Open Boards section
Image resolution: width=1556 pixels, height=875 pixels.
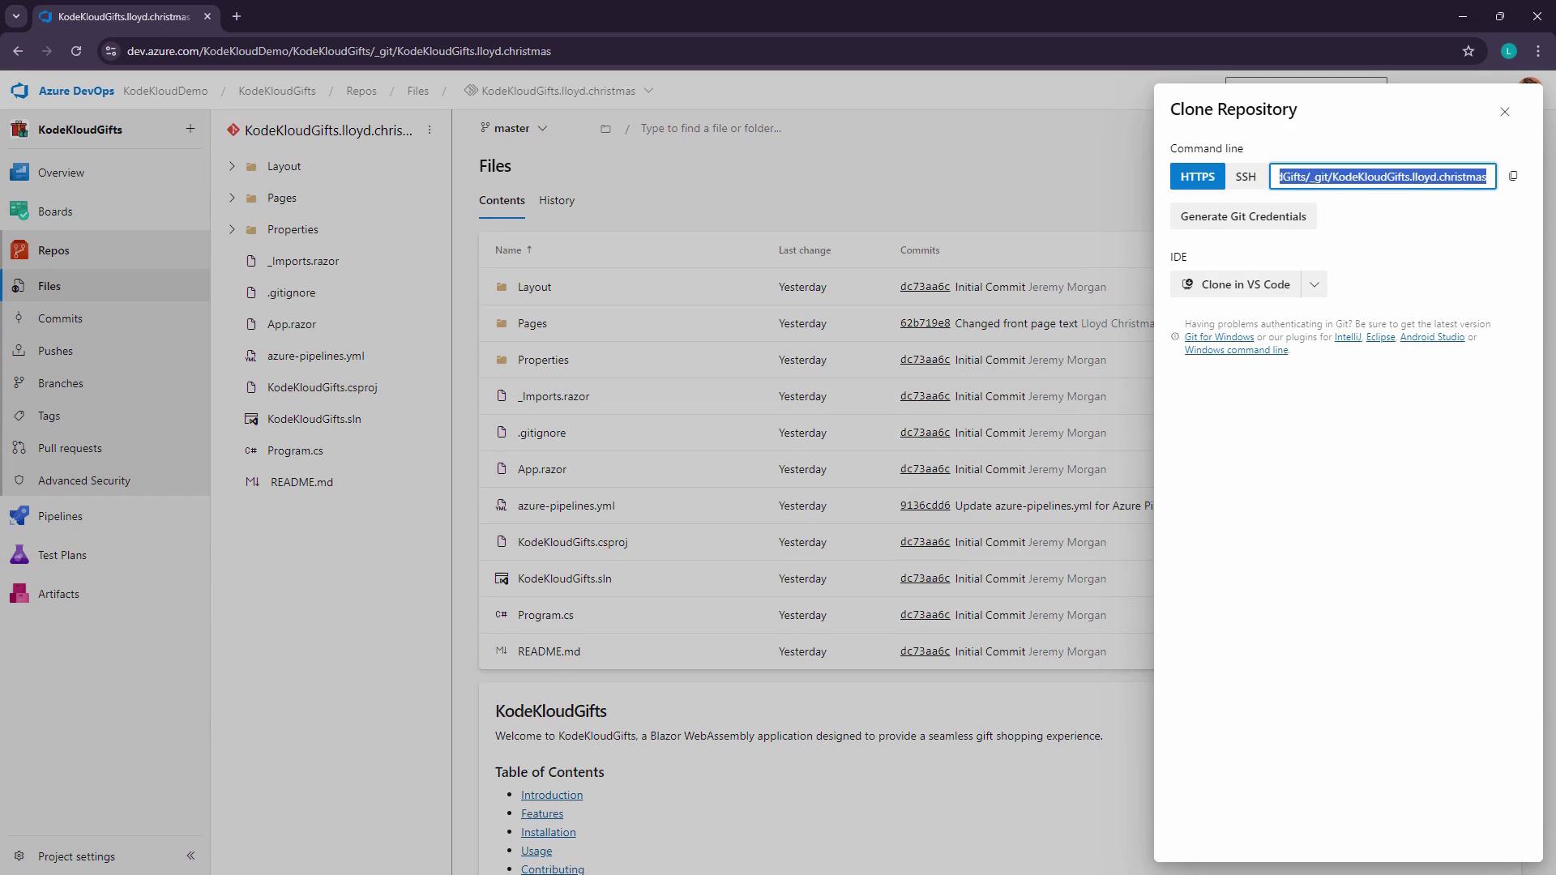[x=55, y=211]
